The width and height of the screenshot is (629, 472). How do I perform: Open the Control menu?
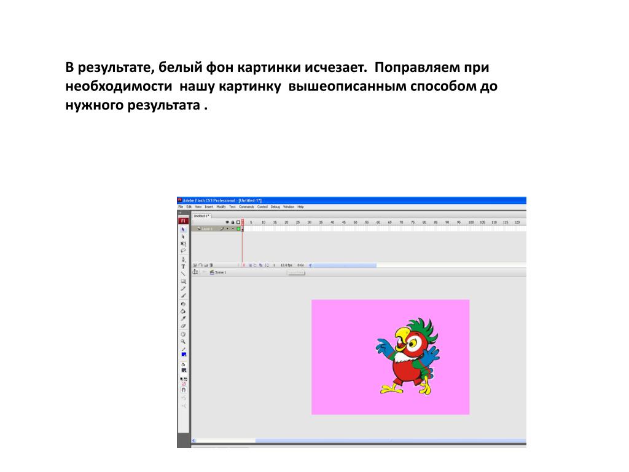[262, 206]
